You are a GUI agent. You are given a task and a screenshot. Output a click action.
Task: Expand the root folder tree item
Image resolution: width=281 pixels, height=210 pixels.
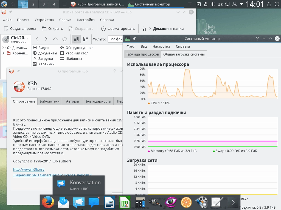[3, 53]
